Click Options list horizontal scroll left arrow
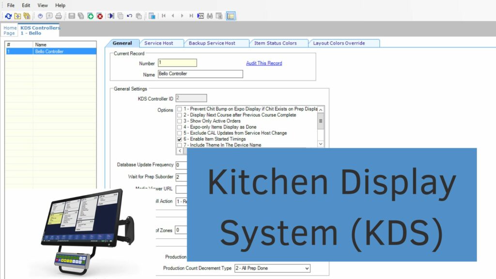The width and height of the screenshot is (496, 279). tap(180, 151)
